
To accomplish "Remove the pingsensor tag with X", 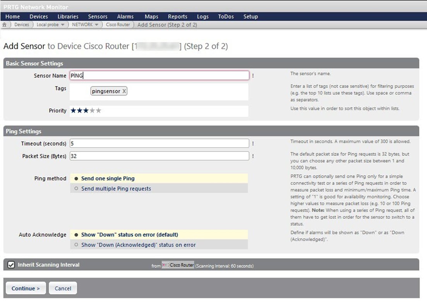I will pos(124,91).
